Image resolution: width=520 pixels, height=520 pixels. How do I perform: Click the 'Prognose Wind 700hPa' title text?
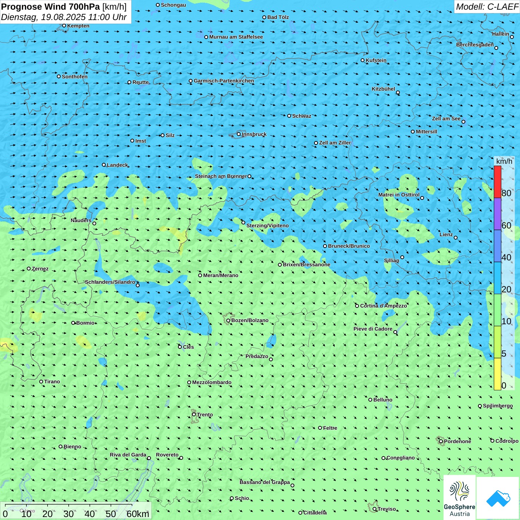coord(51,7)
